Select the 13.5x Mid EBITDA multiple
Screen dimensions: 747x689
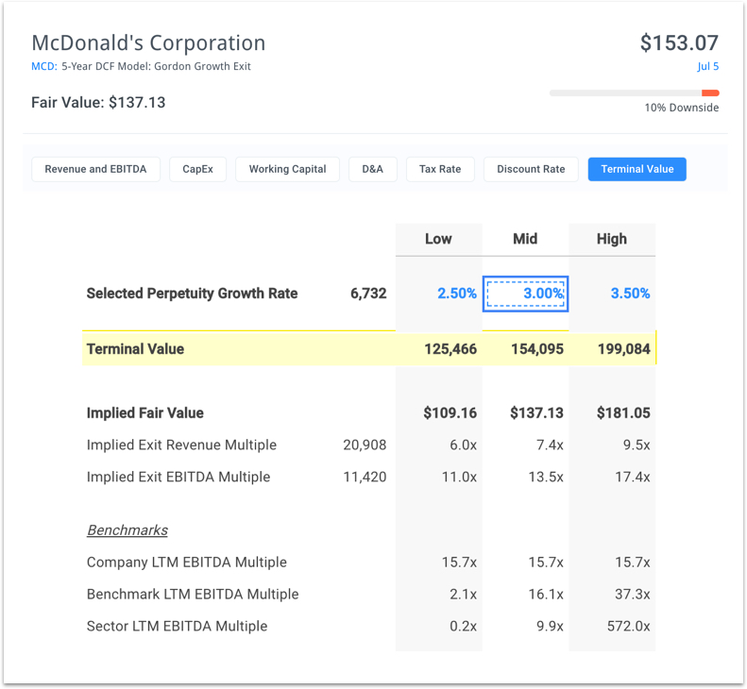pyautogui.click(x=546, y=477)
